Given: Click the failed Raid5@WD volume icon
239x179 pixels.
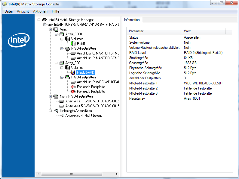Looking at the screenshot, I should 73,72.
